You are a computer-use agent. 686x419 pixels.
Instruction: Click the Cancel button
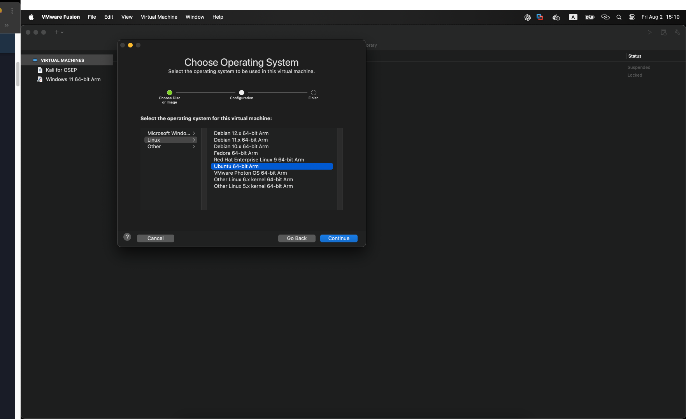pos(156,238)
